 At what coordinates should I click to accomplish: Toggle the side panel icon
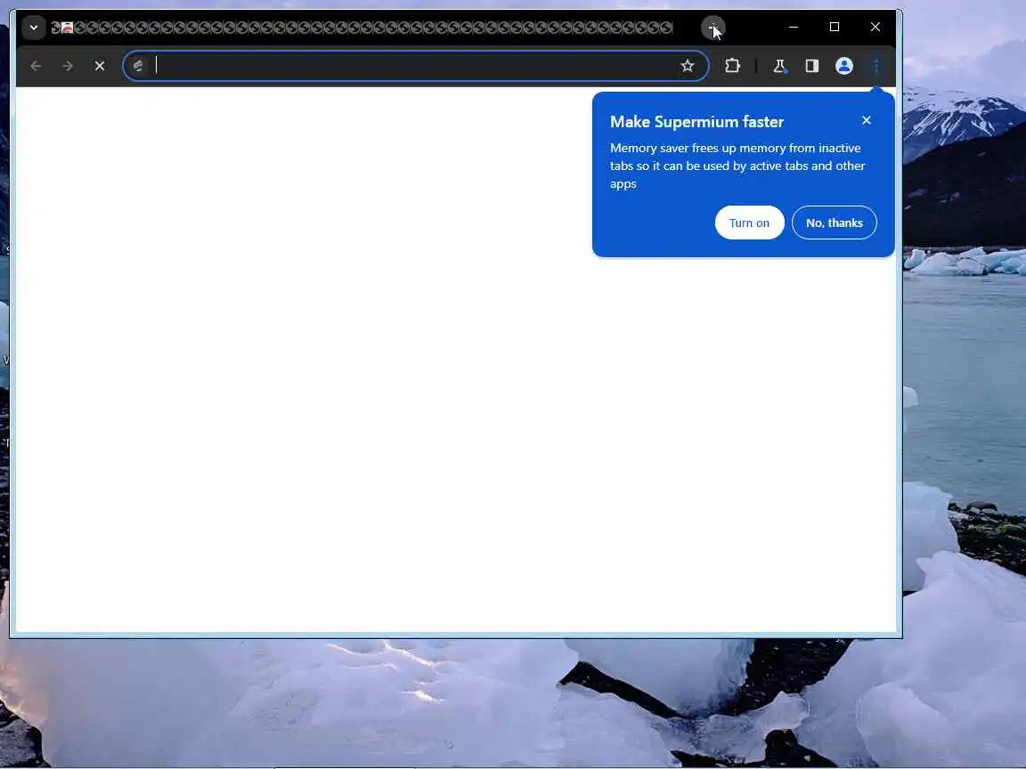click(812, 65)
